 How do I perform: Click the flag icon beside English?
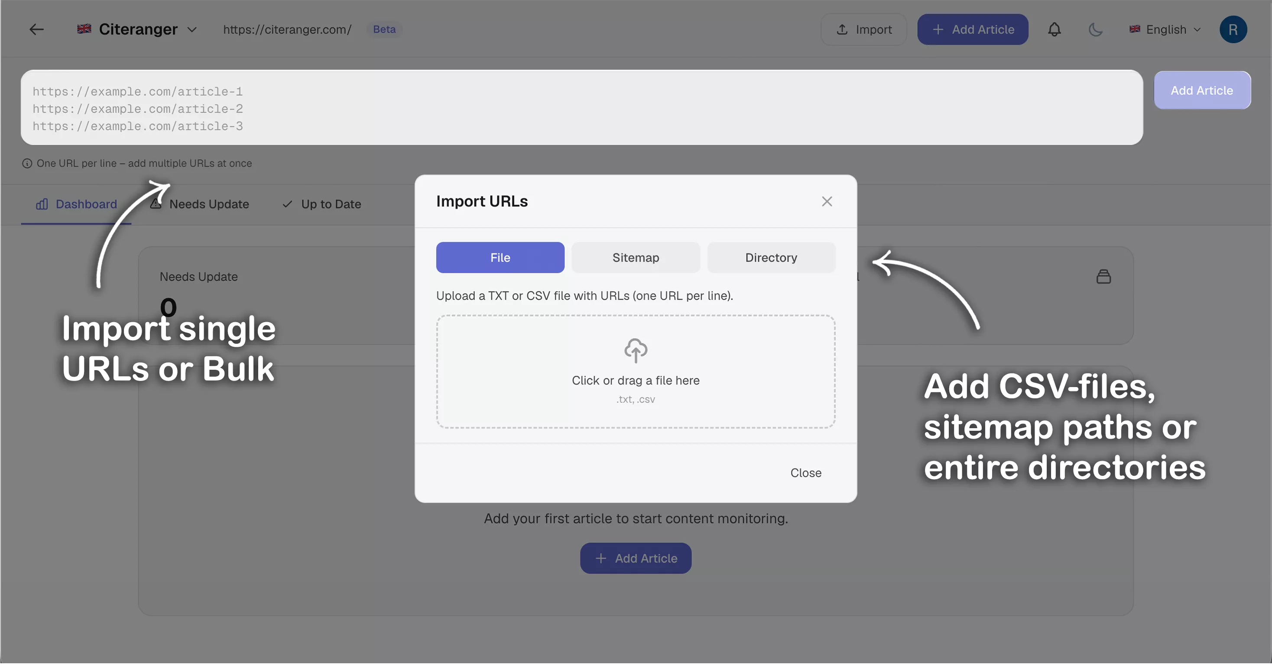click(x=1135, y=29)
